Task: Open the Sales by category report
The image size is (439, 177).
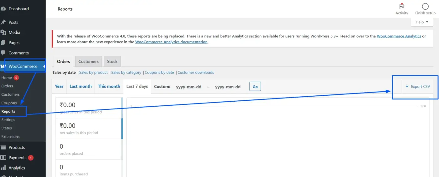Action: tap(126, 73)
